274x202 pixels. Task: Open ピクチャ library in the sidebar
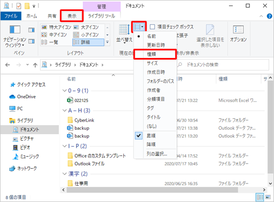(x=24, y=138)
